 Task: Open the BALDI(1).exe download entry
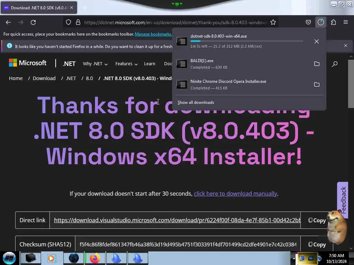click(242, 64)
